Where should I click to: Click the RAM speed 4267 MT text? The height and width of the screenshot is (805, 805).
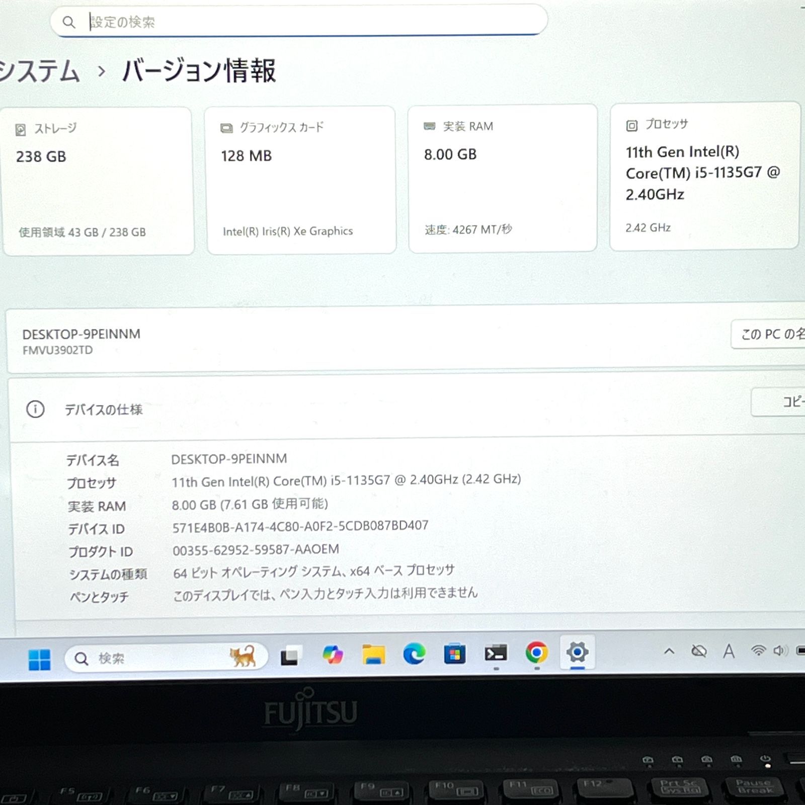point(468,229)
